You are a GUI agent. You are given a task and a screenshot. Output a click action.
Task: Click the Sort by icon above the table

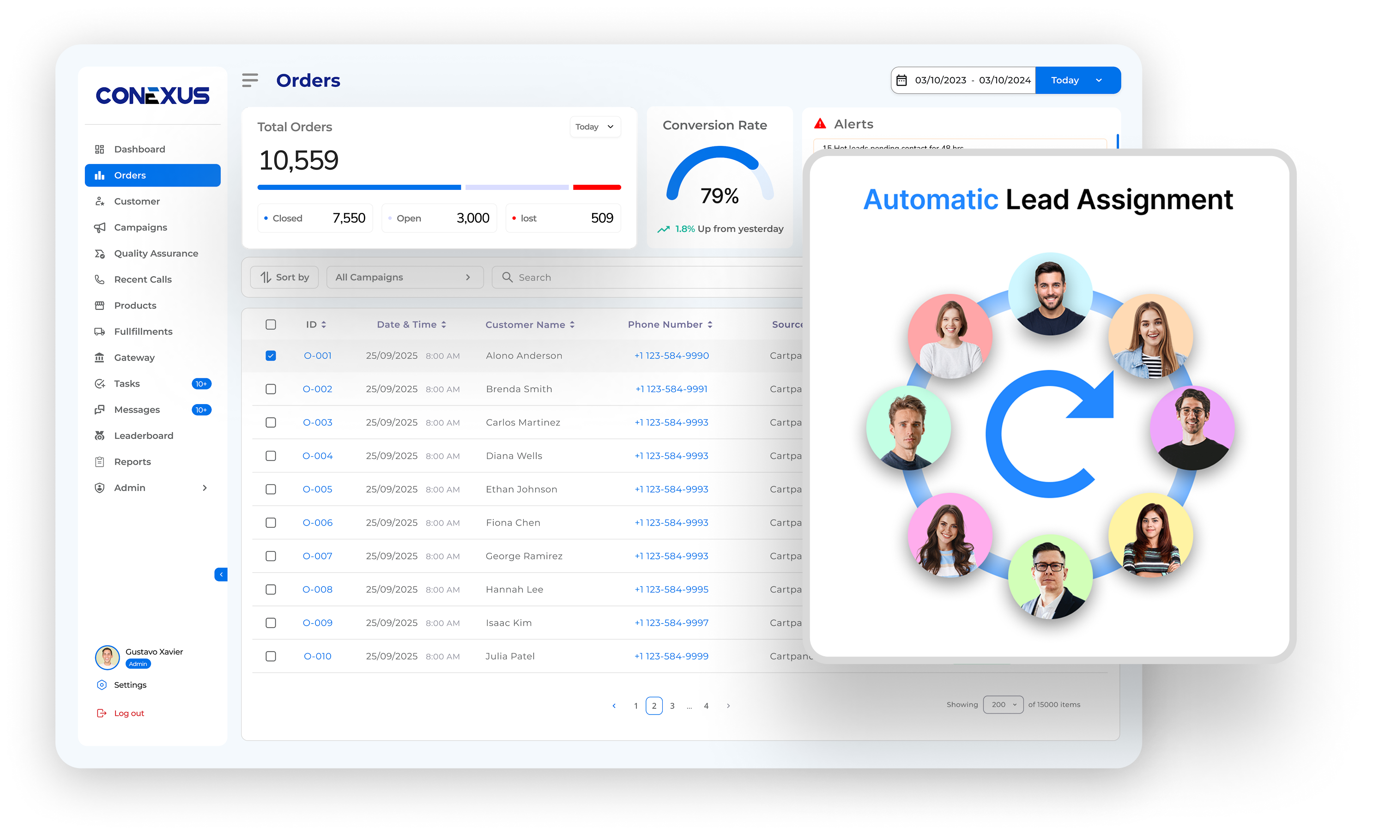(266, 277)
